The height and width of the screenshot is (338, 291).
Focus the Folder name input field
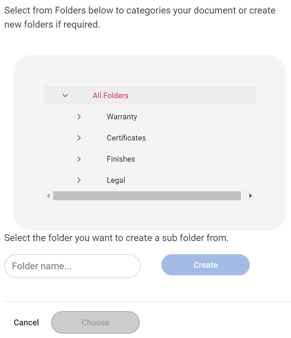72,266
